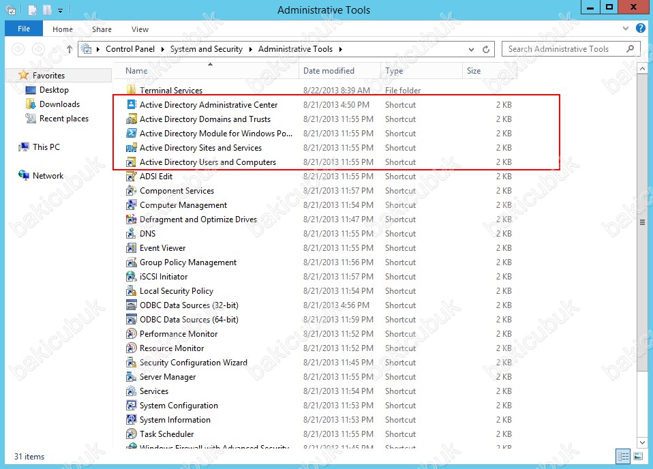Select ODBC Data Sources (32-bit) icon
The image size is (653, 469).
click(131, 305)
